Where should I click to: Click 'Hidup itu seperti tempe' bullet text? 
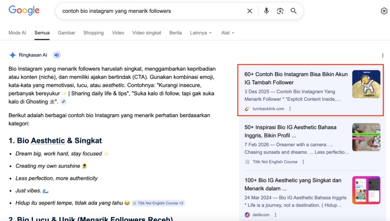pos(69,203)
